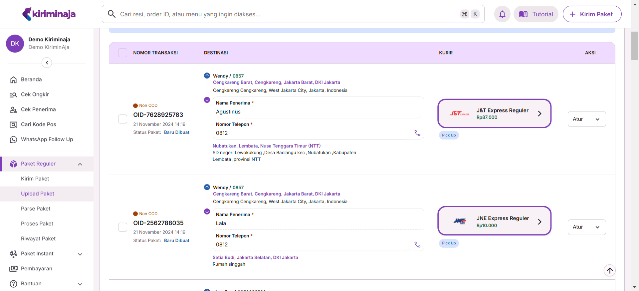Open the Atur dropdown for the J&T order

coord(586,119)
